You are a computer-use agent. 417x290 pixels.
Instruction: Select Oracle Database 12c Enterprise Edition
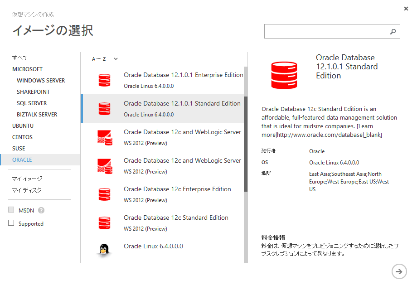[162, 194]
